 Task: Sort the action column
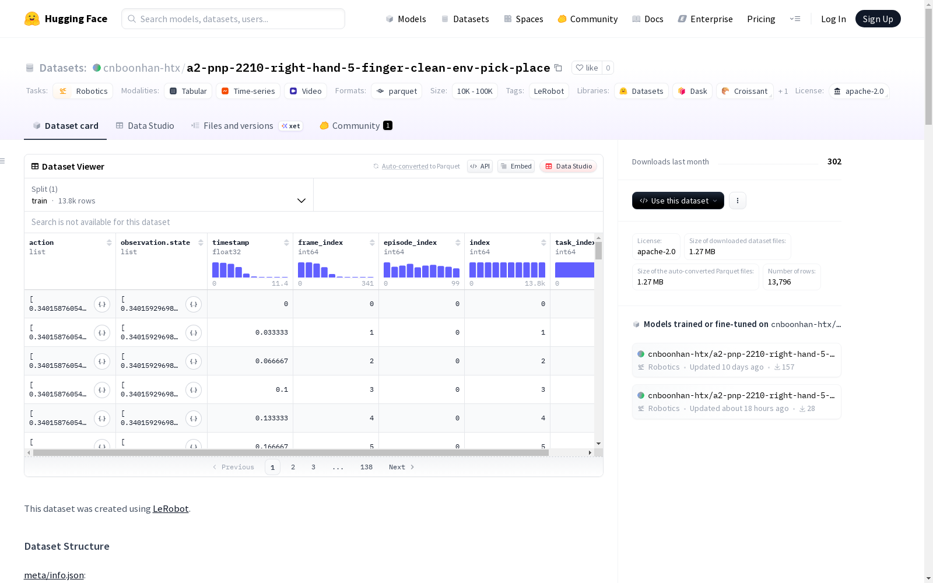pos(109,243)
